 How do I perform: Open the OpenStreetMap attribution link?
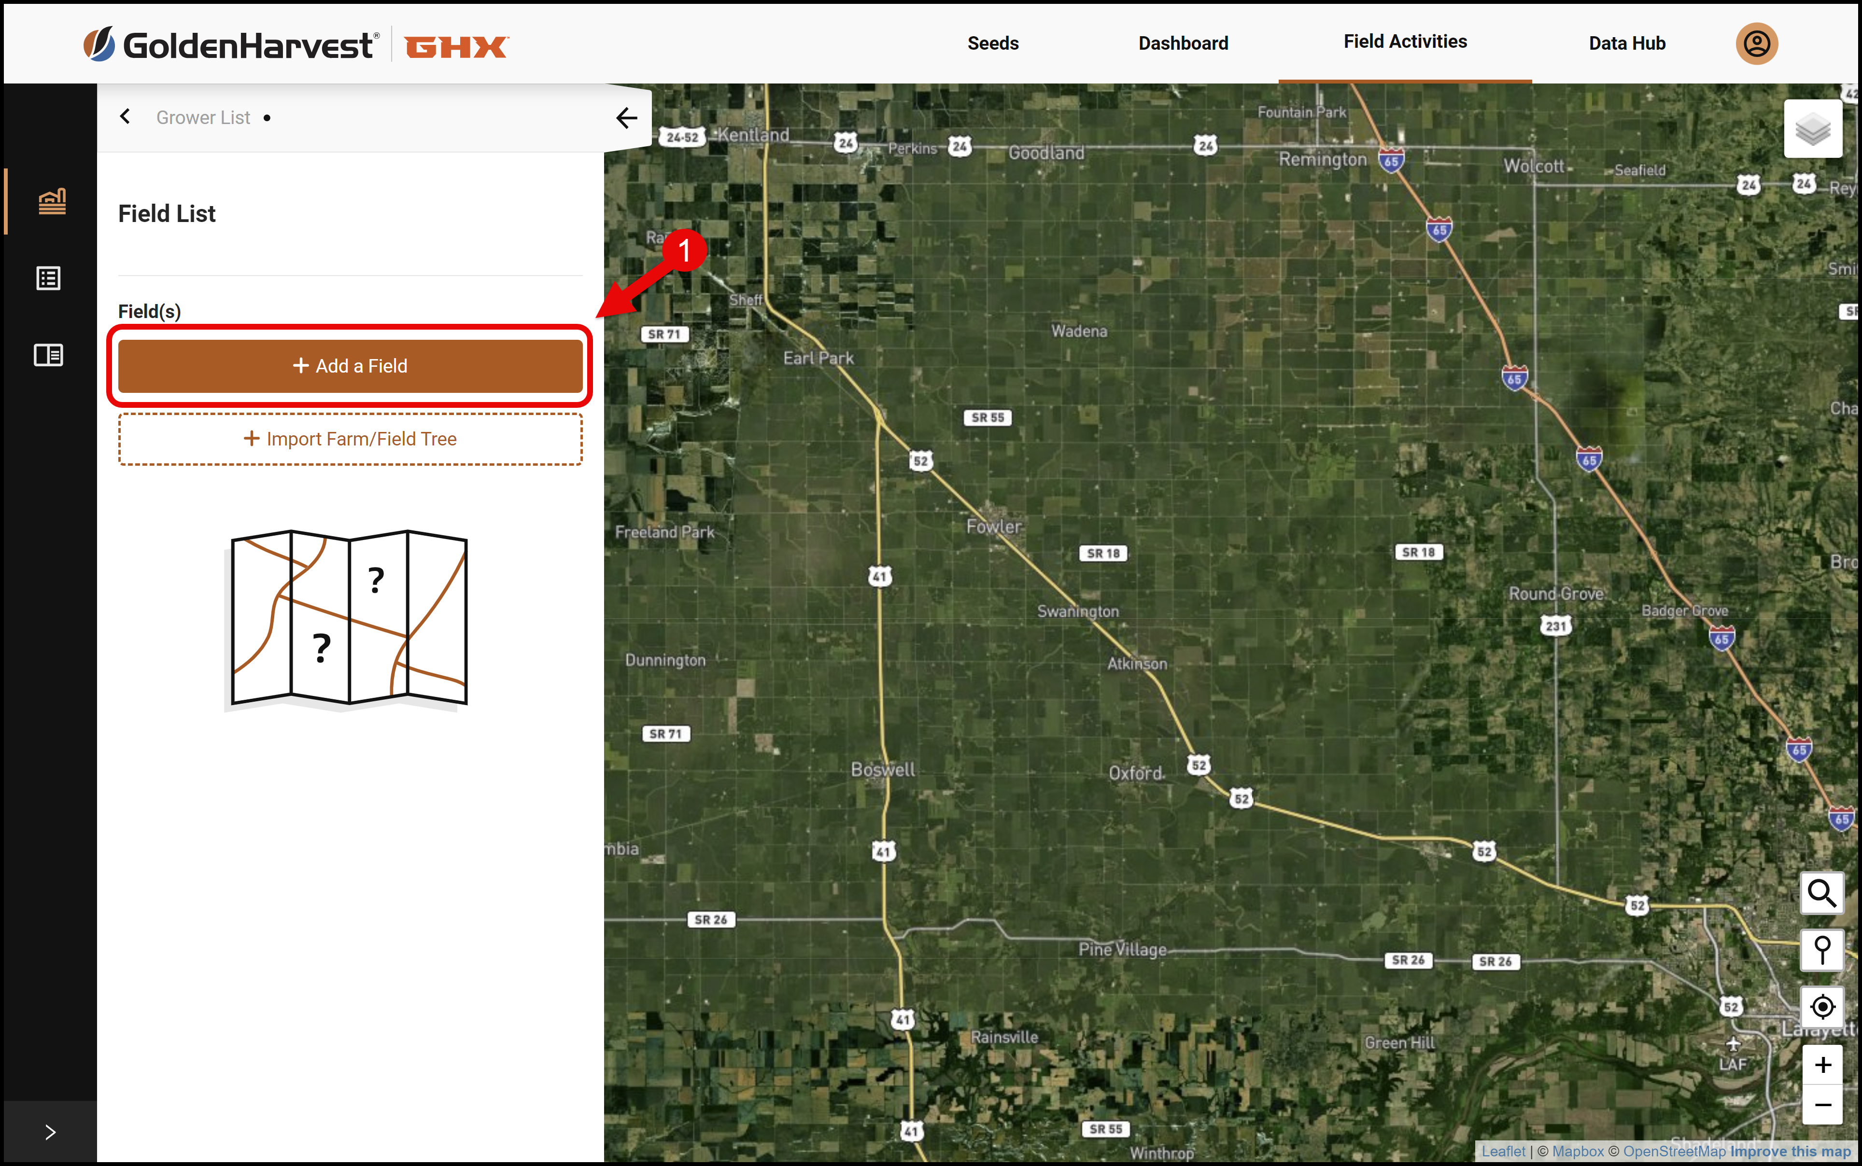coord(1674,1151)
